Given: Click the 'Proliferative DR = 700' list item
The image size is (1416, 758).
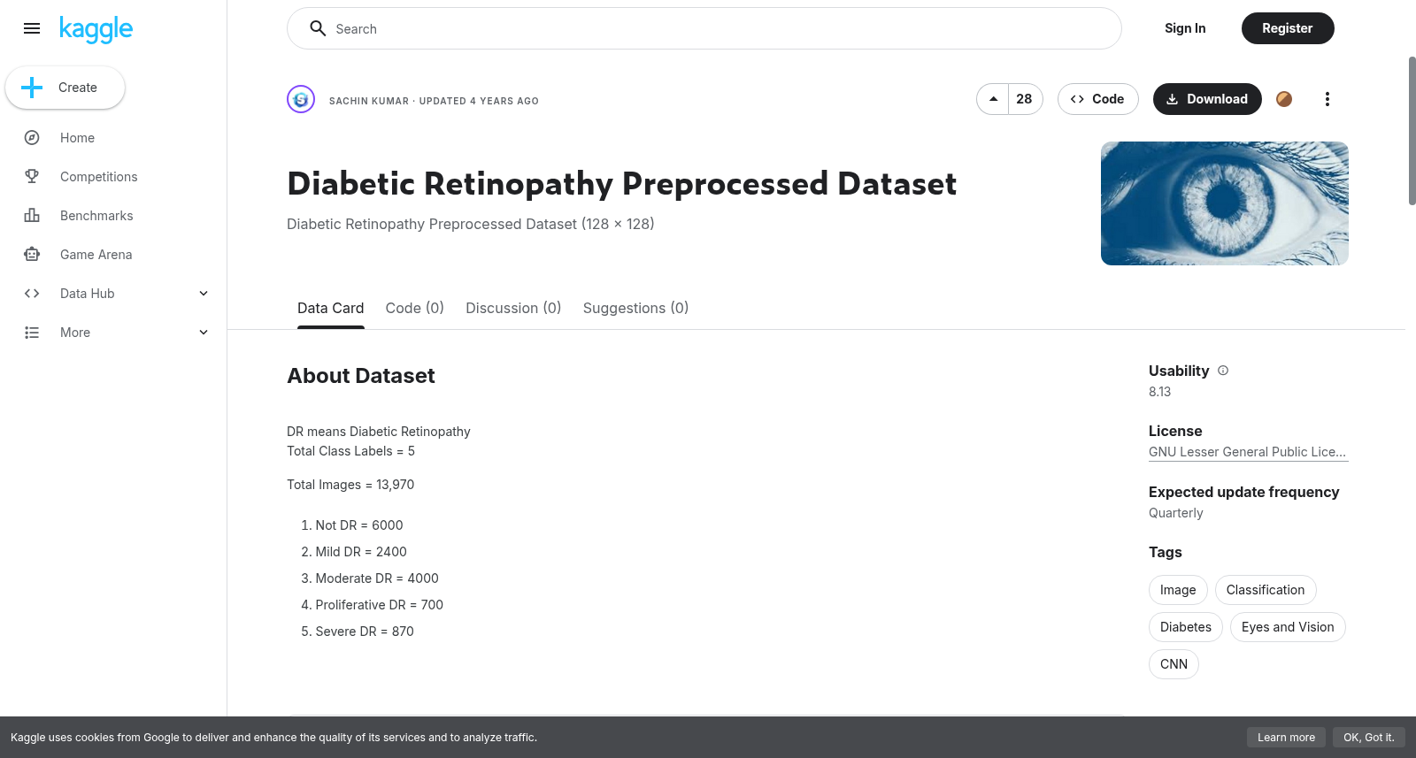Looking at the screenshot, I should pos(380,605).
